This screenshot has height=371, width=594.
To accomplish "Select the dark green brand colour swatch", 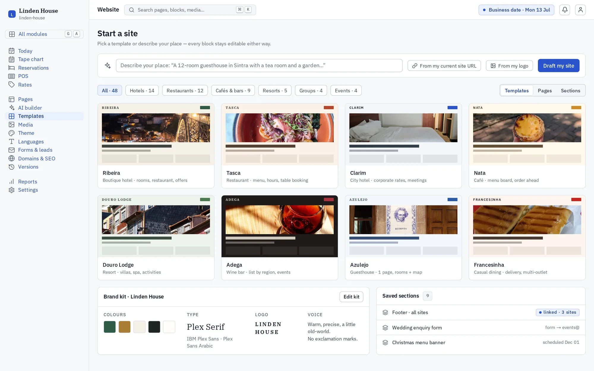I will point(110,327).
